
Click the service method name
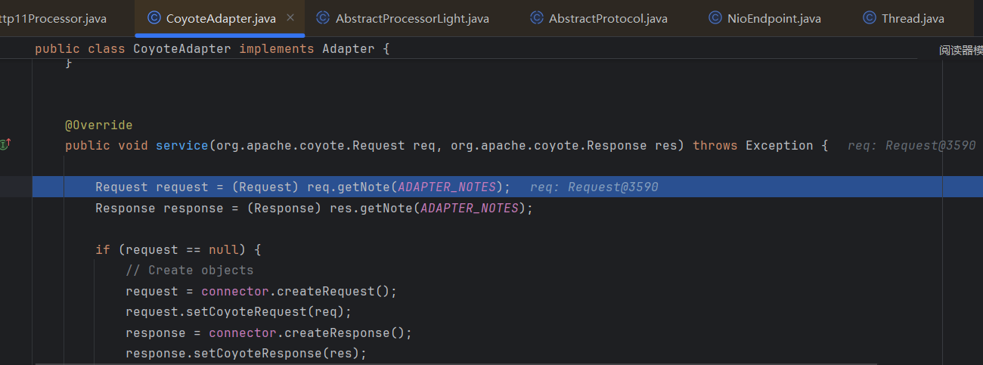(181, 145)
